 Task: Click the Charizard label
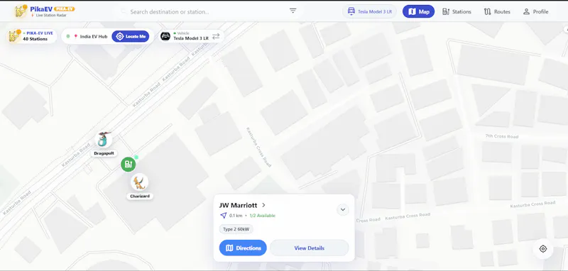coord(140,196)
